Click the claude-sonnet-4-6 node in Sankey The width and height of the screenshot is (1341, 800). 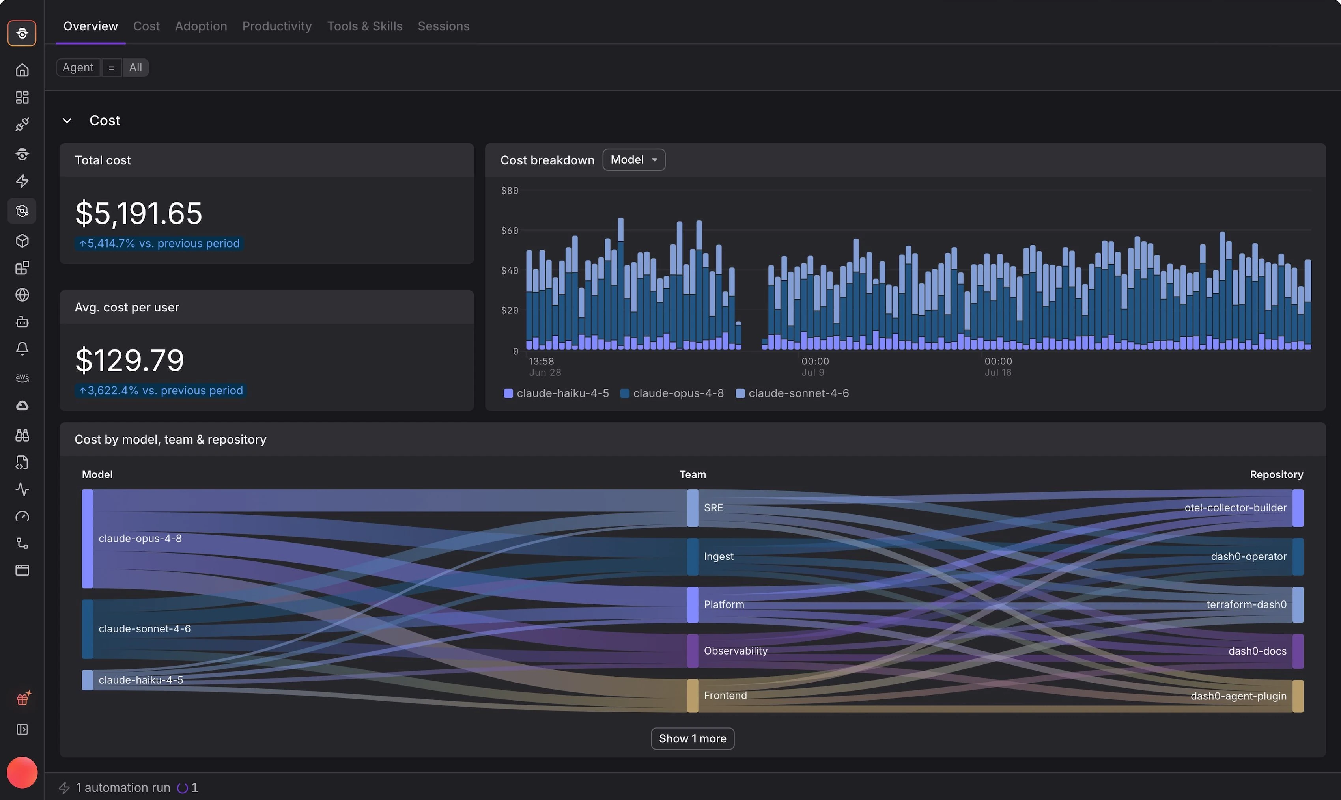click(87, 628)
